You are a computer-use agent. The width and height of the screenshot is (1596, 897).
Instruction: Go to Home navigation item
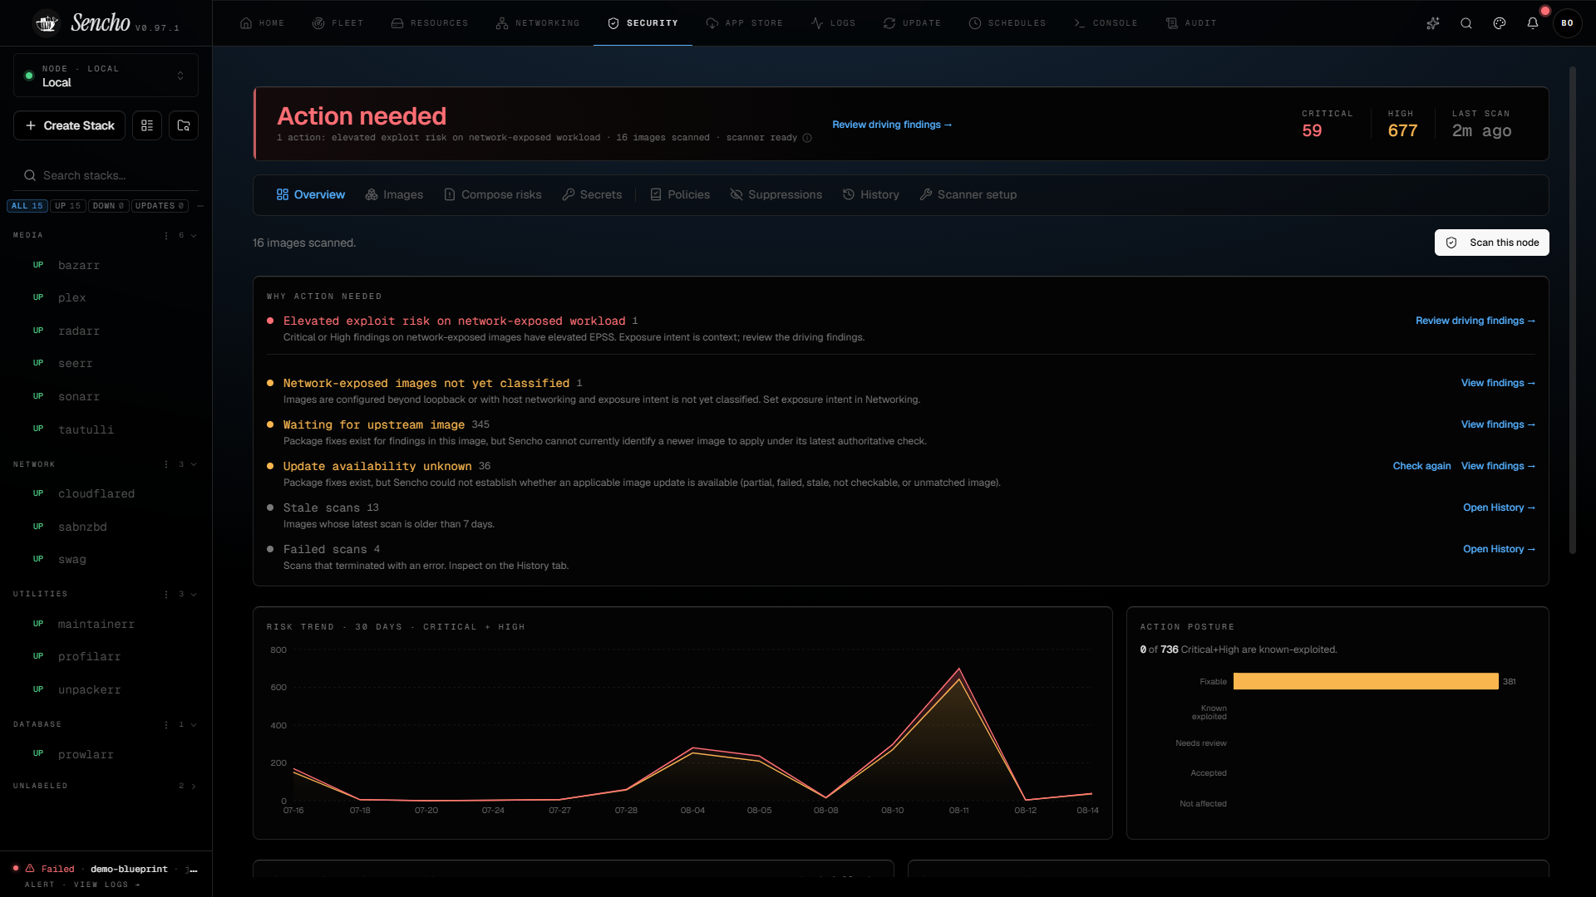coord(262,23)
